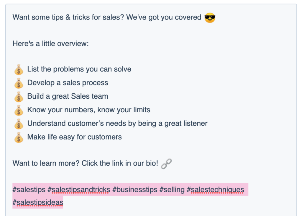Place cursor in 'Want some tips & tricks' line
The height and width of the screenshot is (216, 302).
[107, 17]
